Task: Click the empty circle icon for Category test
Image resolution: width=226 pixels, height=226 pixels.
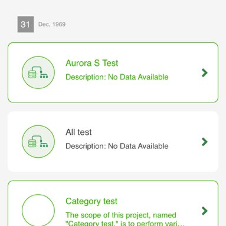Action: pyautogui.click(x=38, y=210)
